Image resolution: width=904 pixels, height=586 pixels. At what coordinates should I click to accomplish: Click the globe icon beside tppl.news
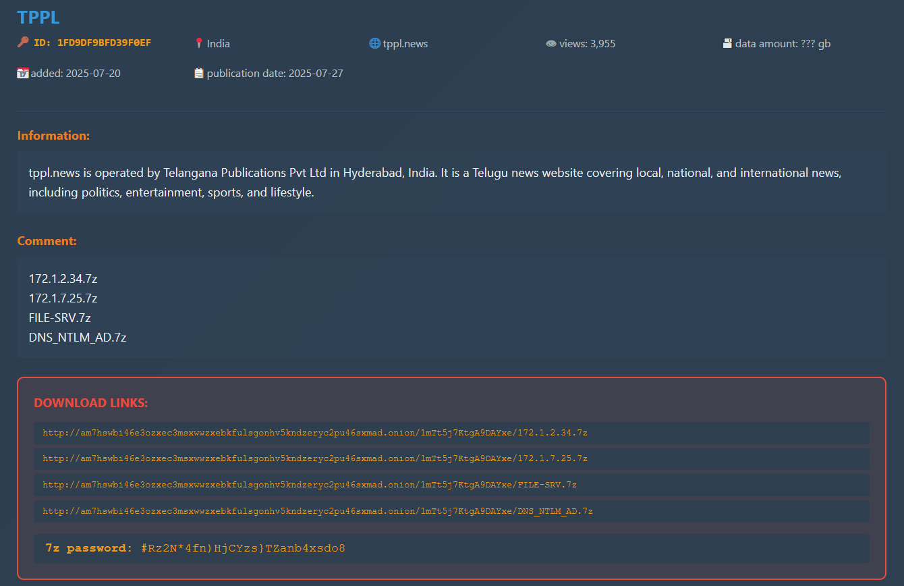(375, 43)
